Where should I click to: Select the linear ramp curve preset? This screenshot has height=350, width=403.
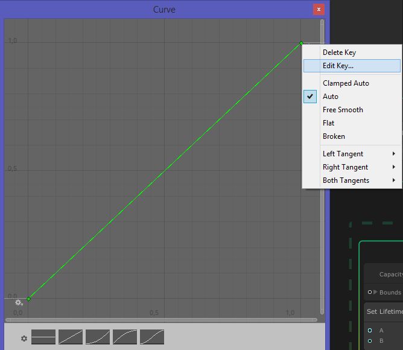71,337
